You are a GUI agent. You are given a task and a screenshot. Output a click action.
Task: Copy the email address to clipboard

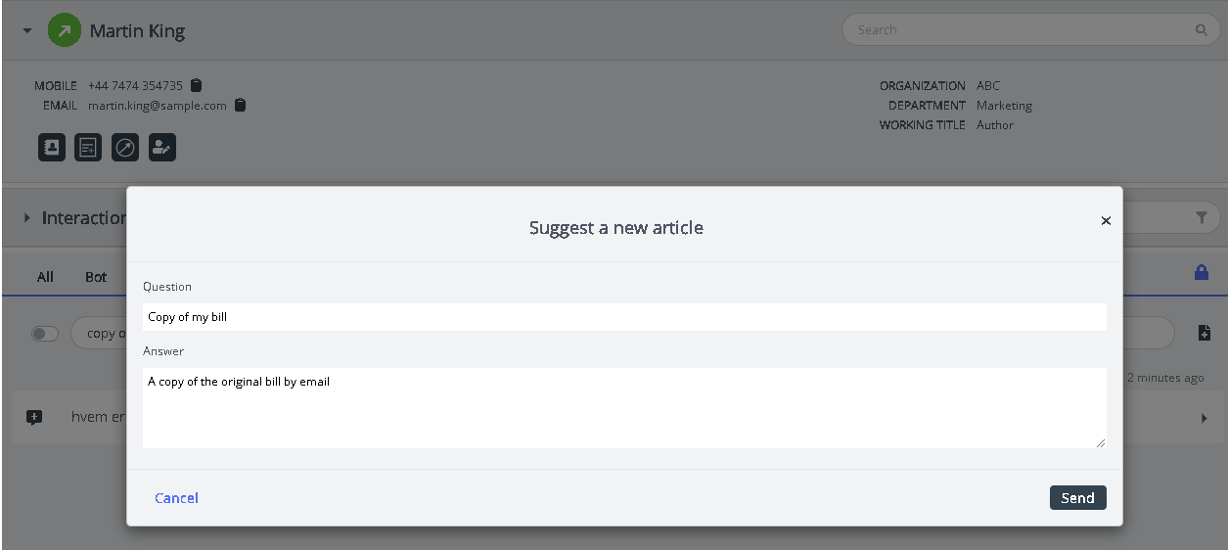pyautogui.click(x=241, y=105)
